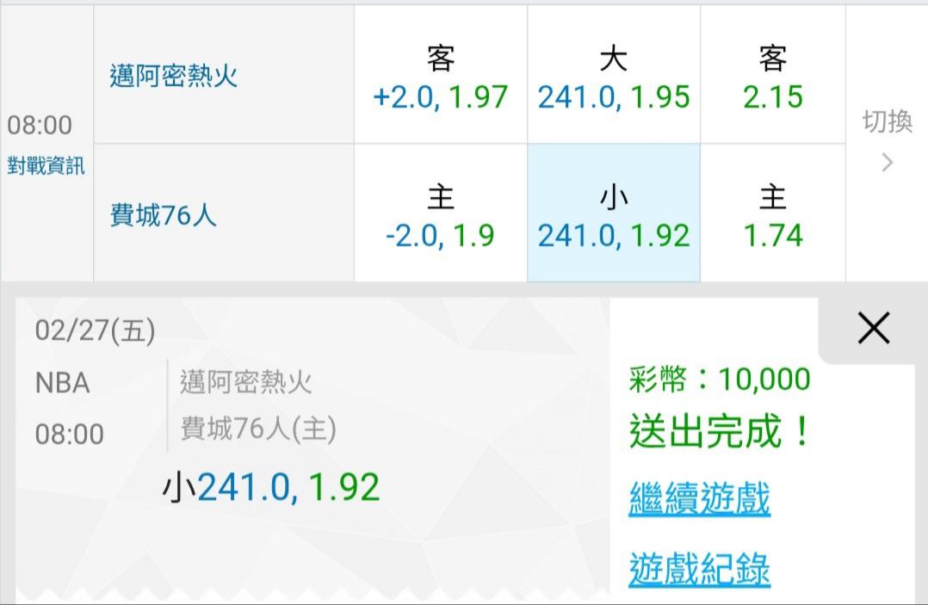Click the 繼續遊戲 continue link

point(699,498)
